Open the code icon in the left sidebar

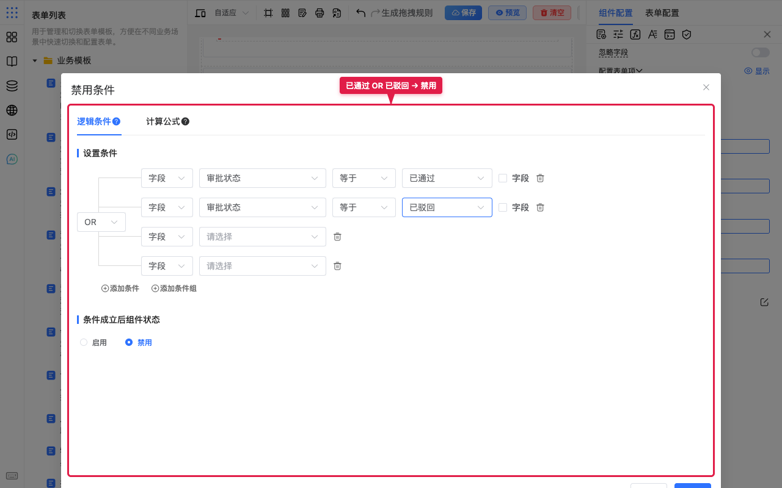(x=12, y=135)
